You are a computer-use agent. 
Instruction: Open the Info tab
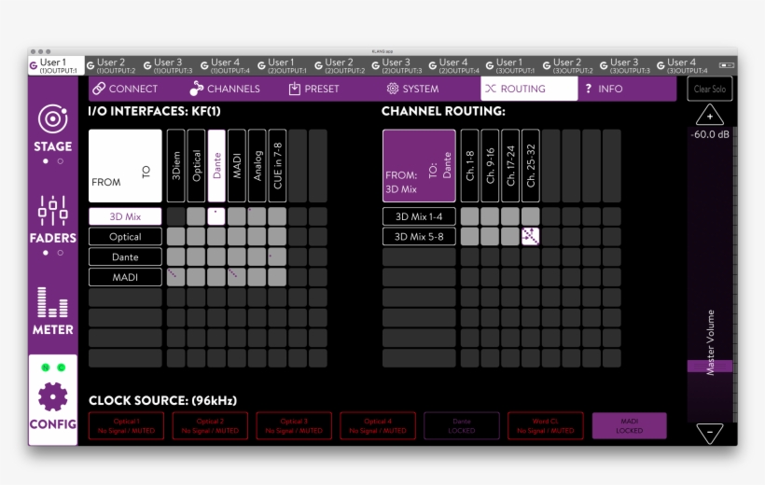[603, 89]
